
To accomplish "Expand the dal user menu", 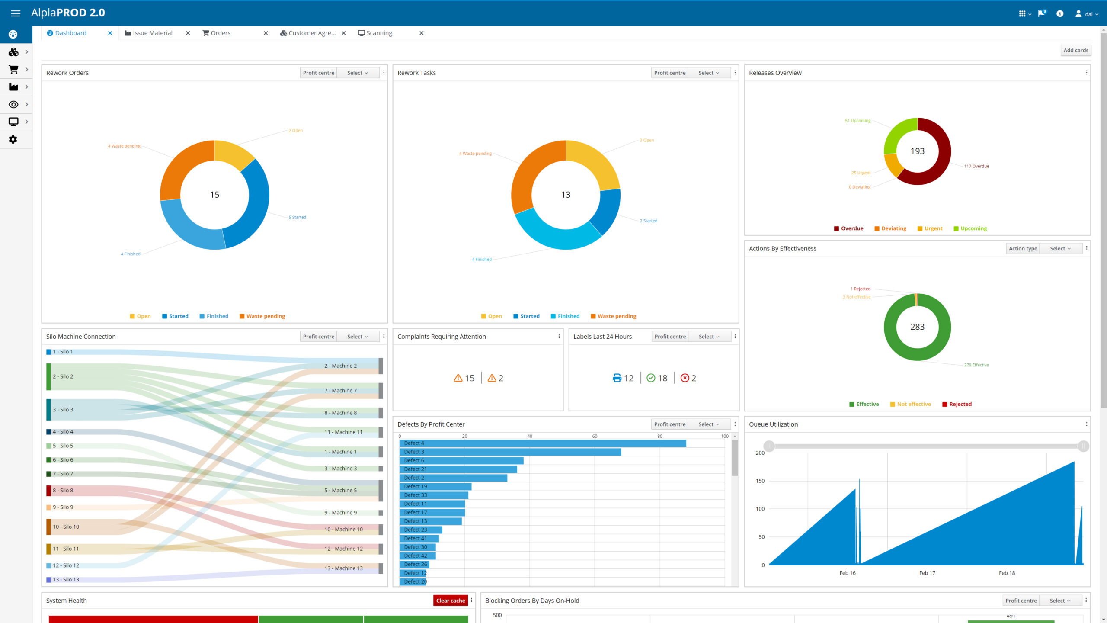I will click(x=1087, y=13).
